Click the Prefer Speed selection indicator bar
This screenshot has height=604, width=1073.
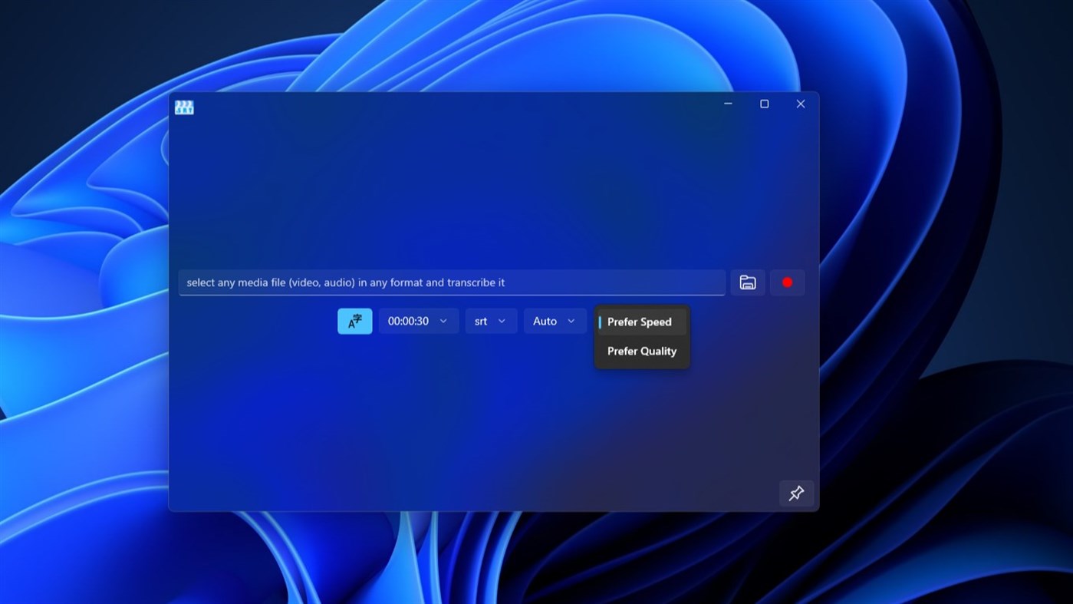click(x=601, y=322)
